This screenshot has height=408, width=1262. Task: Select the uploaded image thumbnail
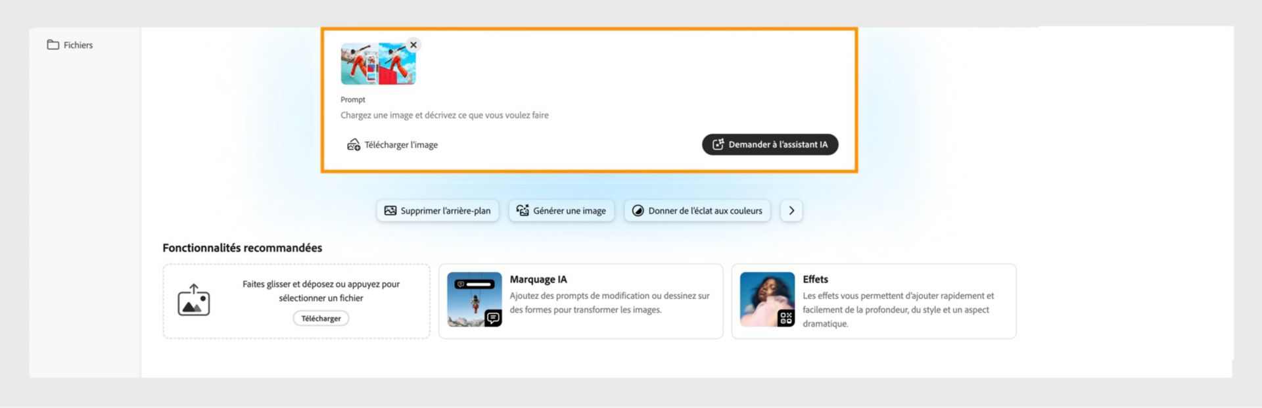pyautogui.click(x=378, y=64)
